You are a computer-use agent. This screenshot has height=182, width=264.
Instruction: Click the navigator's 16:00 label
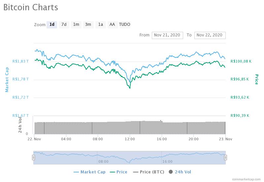pos(167,161)
